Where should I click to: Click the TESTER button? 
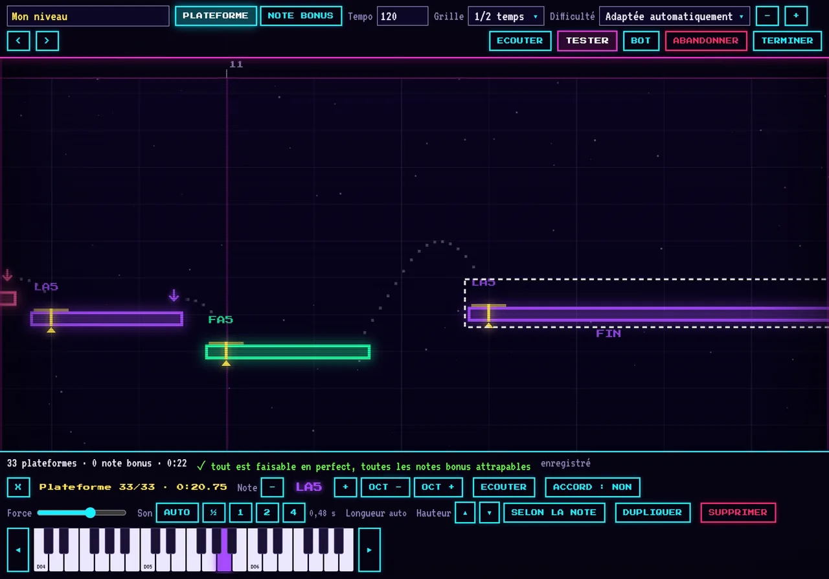point(587,41)
